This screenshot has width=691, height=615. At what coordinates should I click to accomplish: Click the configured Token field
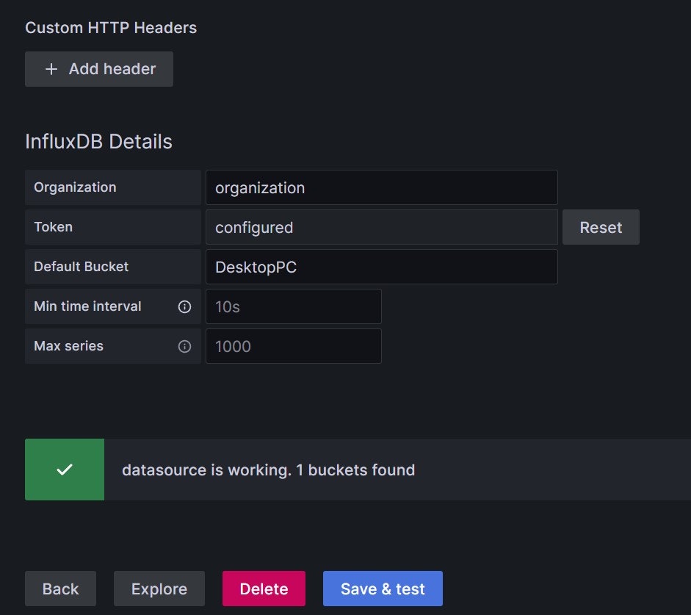tap(382, 227)
